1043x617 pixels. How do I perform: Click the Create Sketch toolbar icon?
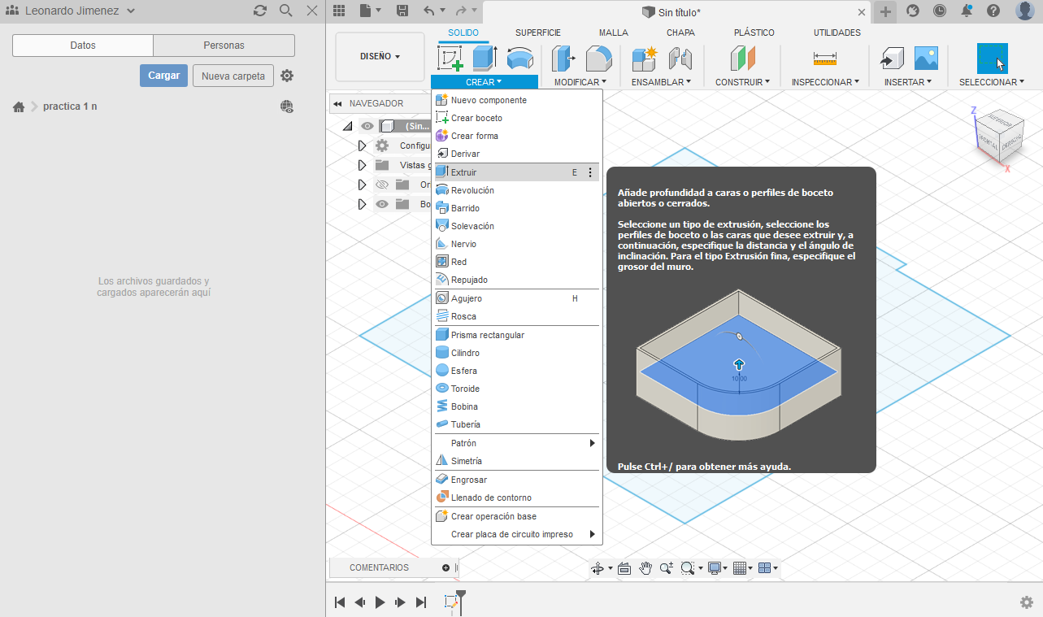click(x=450, y=59)
